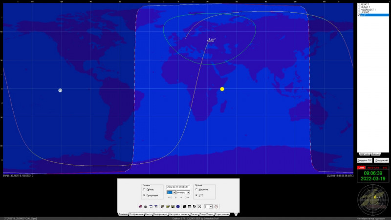Switch to the Расчет tab
Viewport: 391px width, 220px height.
[194, 214]
